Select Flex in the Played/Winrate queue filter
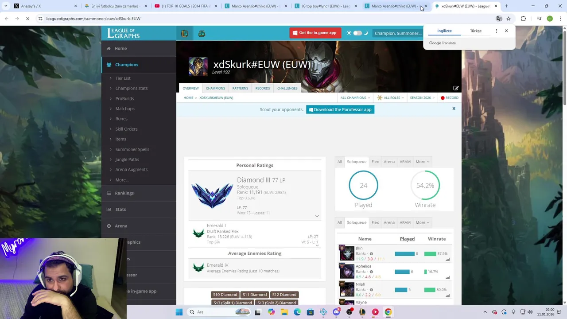This screenshot has height=319, width=567. [375, 162]
